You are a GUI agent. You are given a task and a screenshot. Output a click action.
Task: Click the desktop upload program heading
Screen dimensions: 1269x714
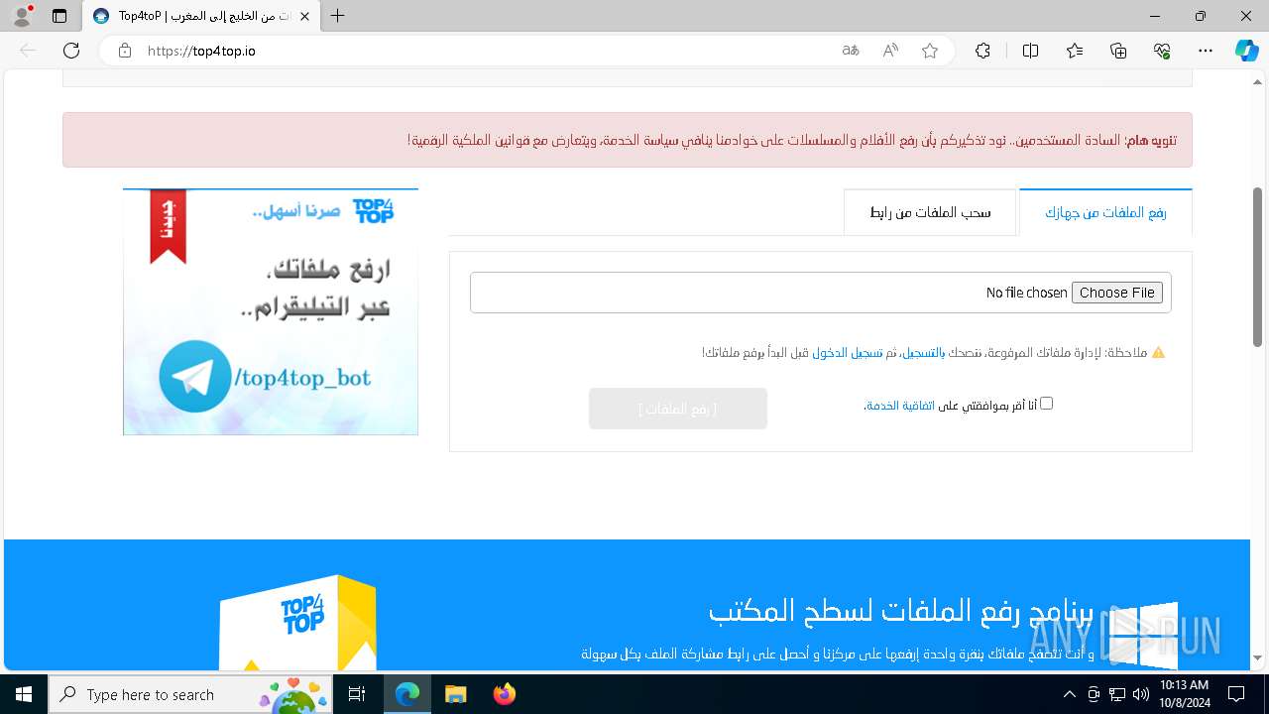(x=901, y=610)
